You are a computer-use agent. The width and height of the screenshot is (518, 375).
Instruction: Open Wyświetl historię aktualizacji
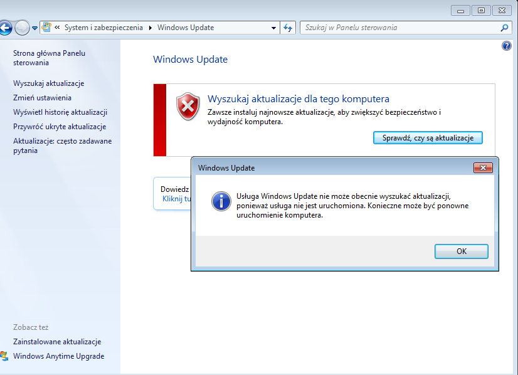tap(60, 112)
